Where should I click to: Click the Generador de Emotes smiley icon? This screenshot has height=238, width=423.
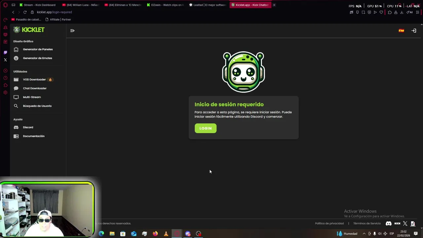coord(16,58)
